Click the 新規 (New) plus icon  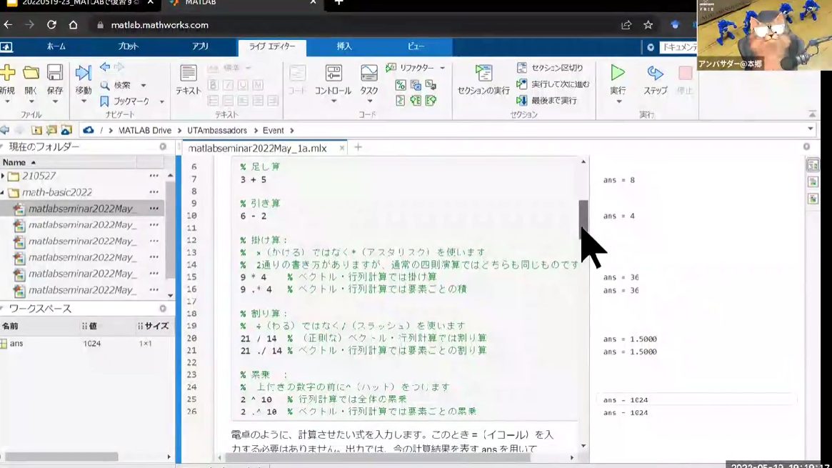[7, 73]
